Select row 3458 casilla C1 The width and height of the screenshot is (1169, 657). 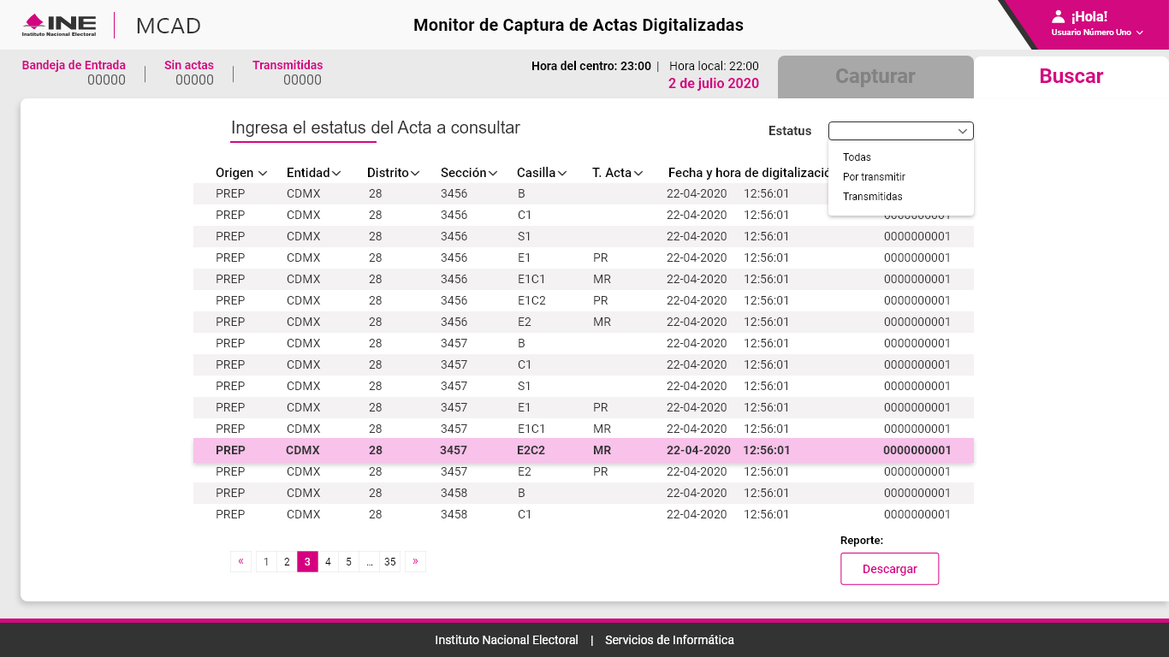tap(584, 515)
